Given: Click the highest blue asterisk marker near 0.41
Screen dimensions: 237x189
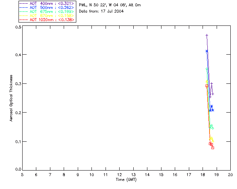Looking at the screenshot, I should (207, 51).
